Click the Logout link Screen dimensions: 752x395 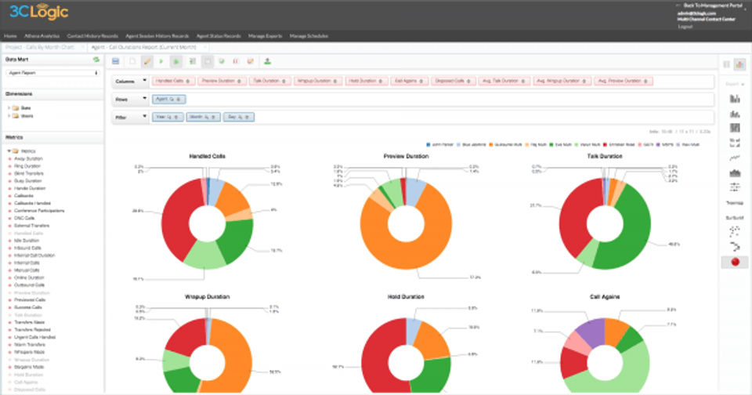coord(685,27)
